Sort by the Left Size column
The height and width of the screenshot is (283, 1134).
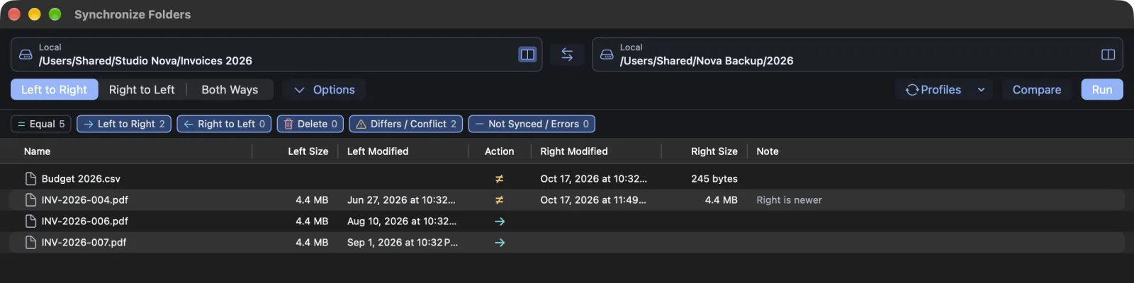pyautogui.click(x=308, y=151)
